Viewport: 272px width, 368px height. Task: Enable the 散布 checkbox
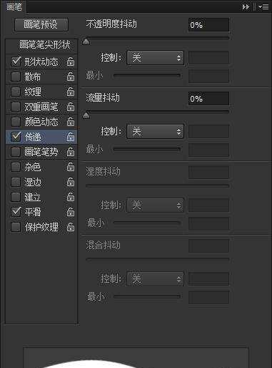(16, 77)
